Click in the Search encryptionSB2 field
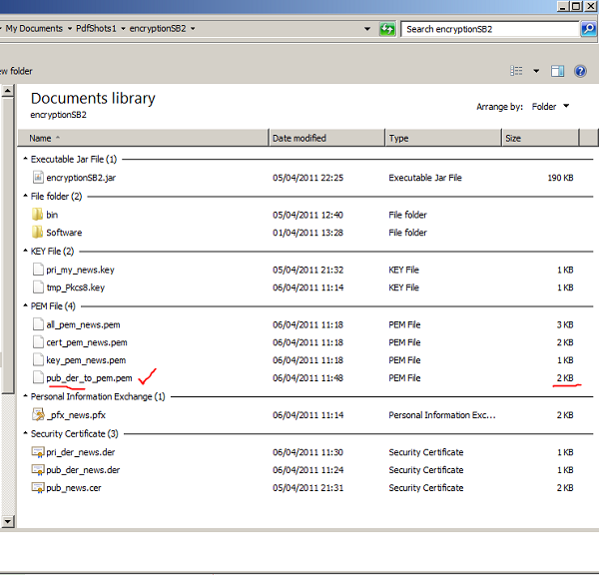The image size is (599, 575). [490, 29]
